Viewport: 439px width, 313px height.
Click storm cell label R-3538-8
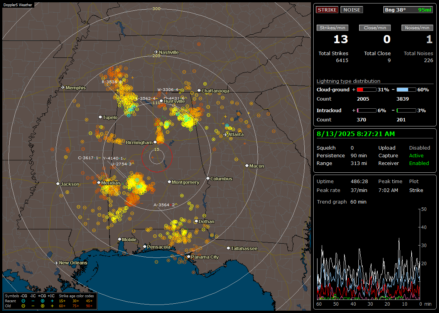[x=112, y=82]
